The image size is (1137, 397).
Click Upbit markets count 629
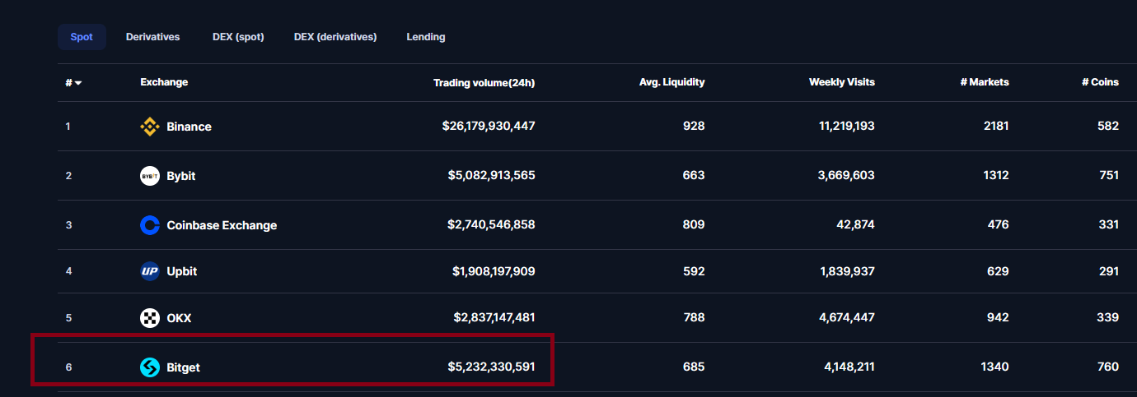point(998,271)
